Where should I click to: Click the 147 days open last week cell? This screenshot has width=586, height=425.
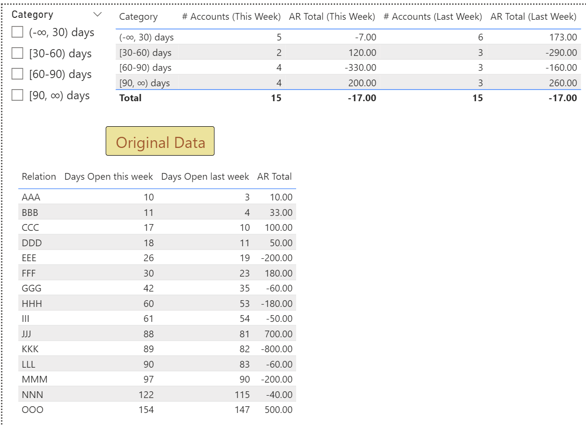(x=242, y=410)
